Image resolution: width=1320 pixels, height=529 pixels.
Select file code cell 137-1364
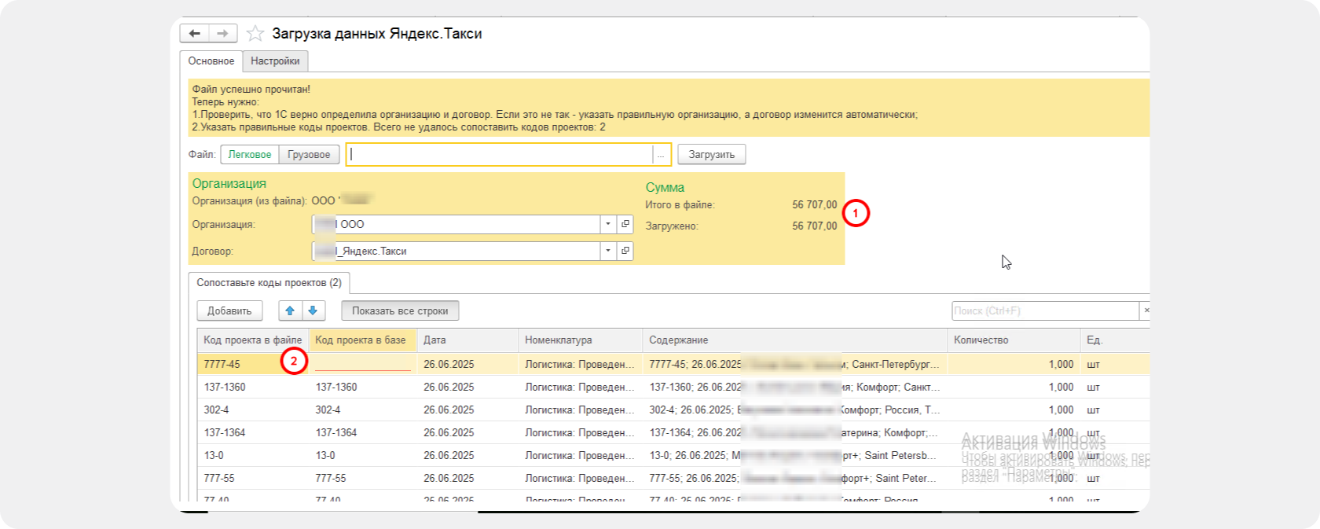253,433
